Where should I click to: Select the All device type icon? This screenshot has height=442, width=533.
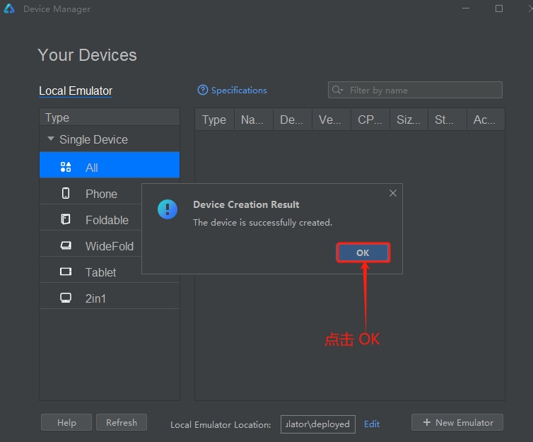click(66, 167)
